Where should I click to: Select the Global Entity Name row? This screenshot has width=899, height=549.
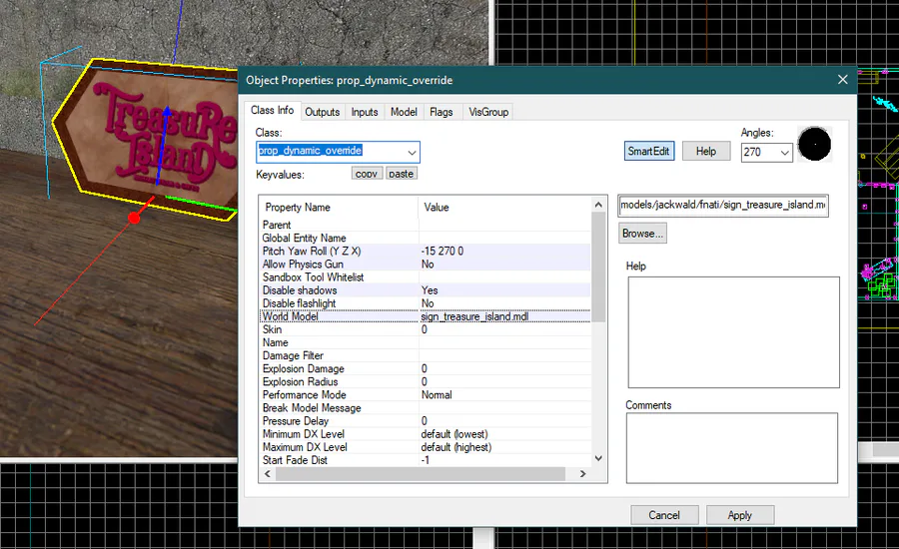425,238
